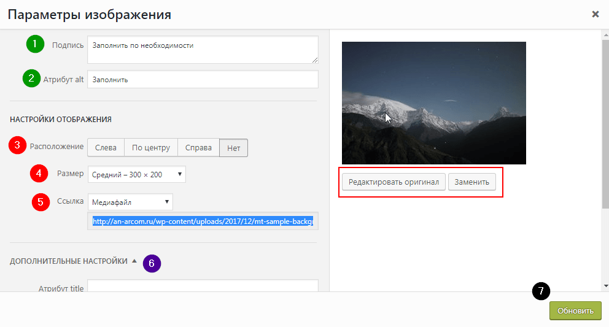Click the Подпись caption text area
The width and height of the screenshot is (609, 327).
[x=203, y=50]
